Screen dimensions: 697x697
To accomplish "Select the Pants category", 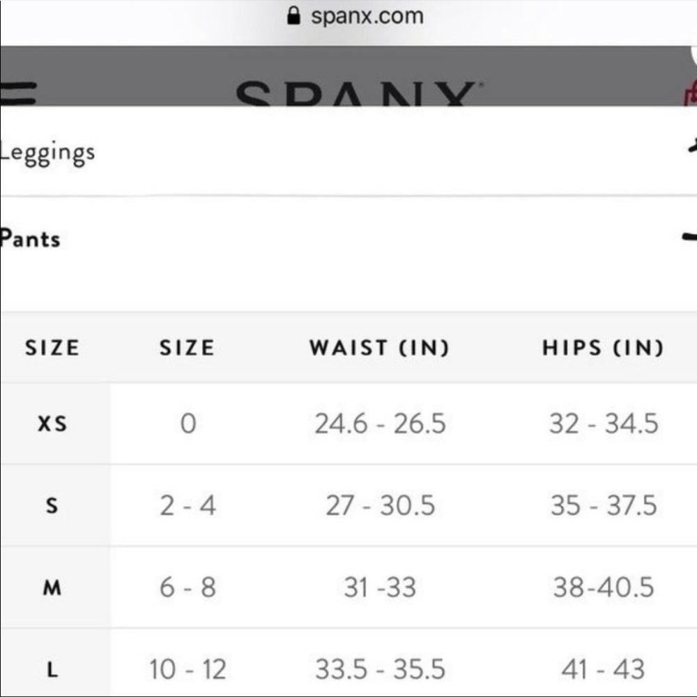I will click(31, 239).
